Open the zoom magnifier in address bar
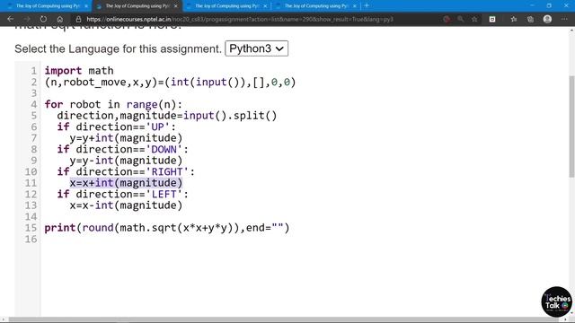Screen dimensions: 575x323 pos(460,19)
